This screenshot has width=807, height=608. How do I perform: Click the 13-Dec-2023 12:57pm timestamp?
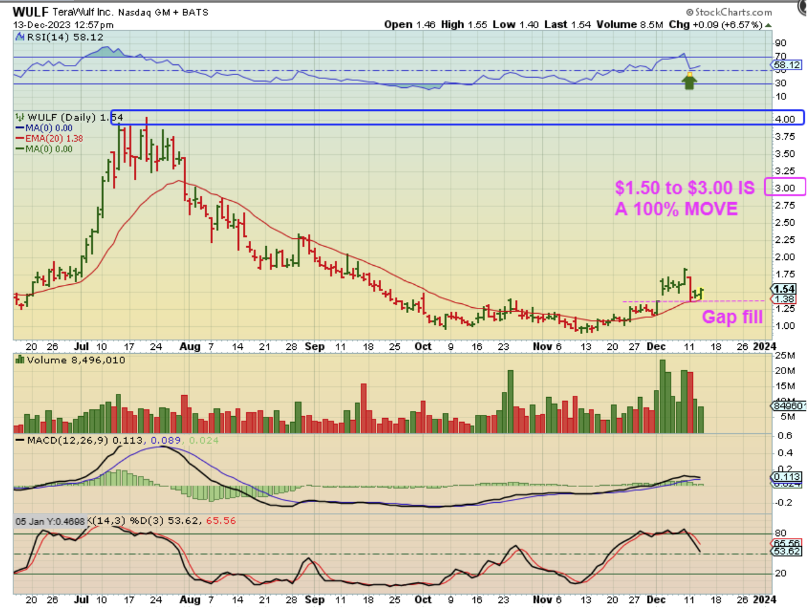(63, 25)
